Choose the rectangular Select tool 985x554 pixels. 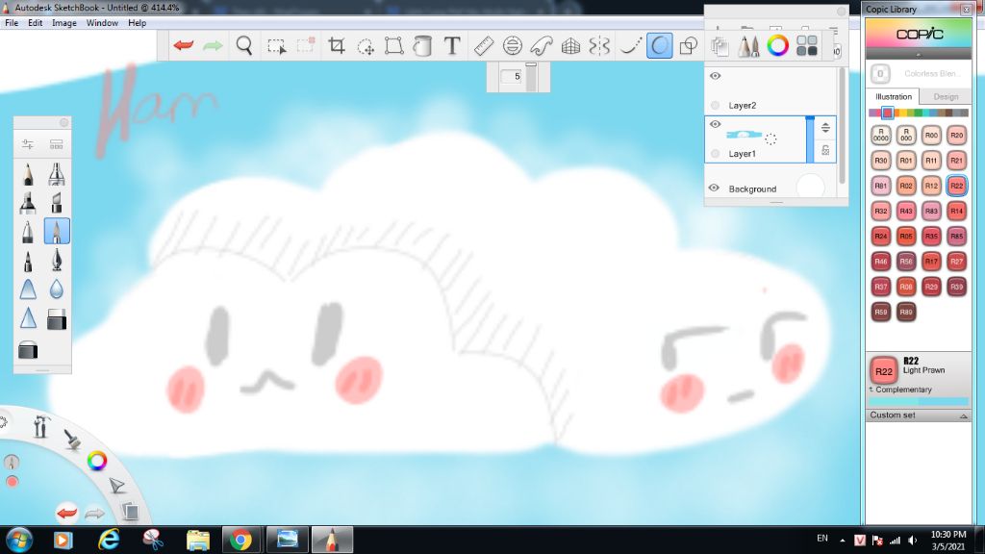point(276,46)
